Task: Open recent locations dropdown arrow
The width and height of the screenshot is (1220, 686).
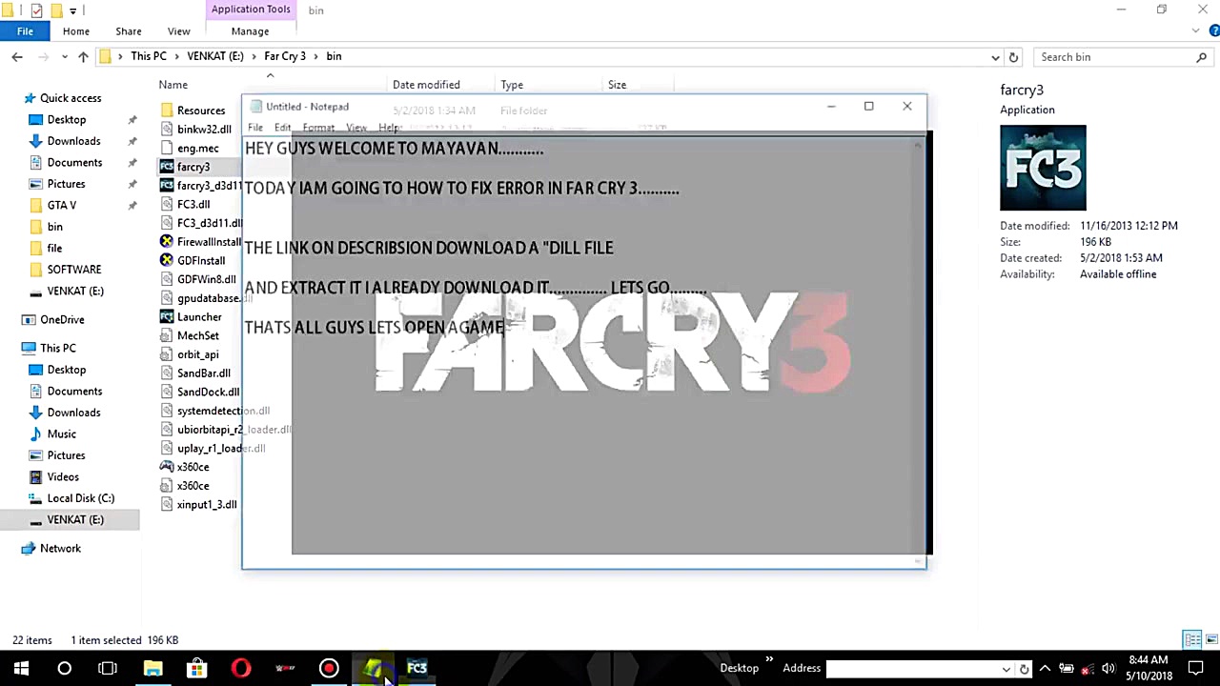Action: pyautogui.click(x=65, y=57)
